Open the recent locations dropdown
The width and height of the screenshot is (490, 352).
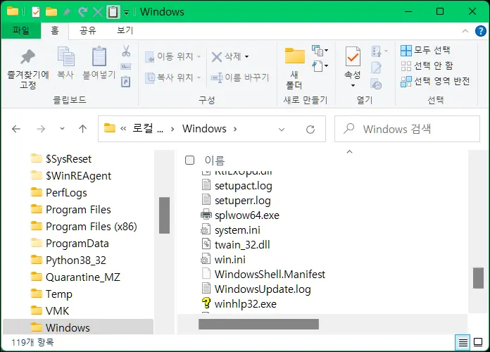62,129
